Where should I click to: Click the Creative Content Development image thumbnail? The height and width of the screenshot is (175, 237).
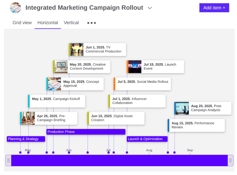[60, 66]
